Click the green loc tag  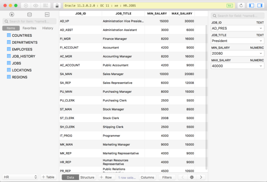[229, 6]
